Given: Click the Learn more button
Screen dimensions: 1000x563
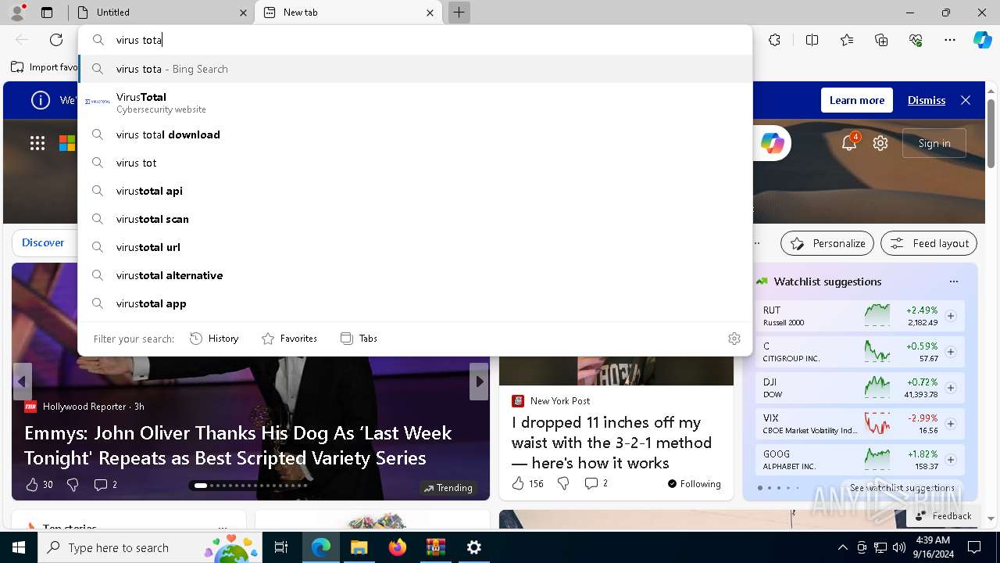Looking at the screenshot, I should 856,100.
